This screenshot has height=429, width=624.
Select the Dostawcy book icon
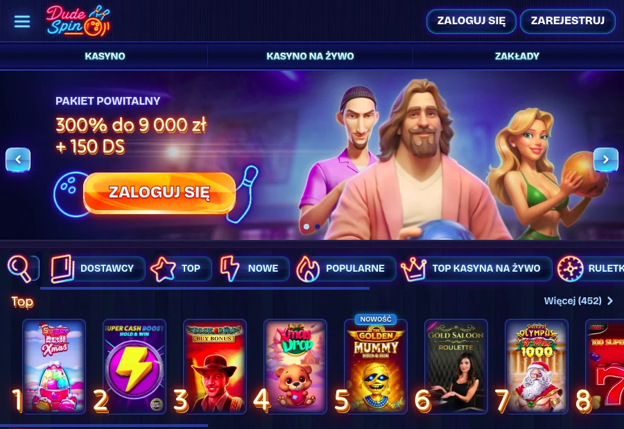coord(62,269)
